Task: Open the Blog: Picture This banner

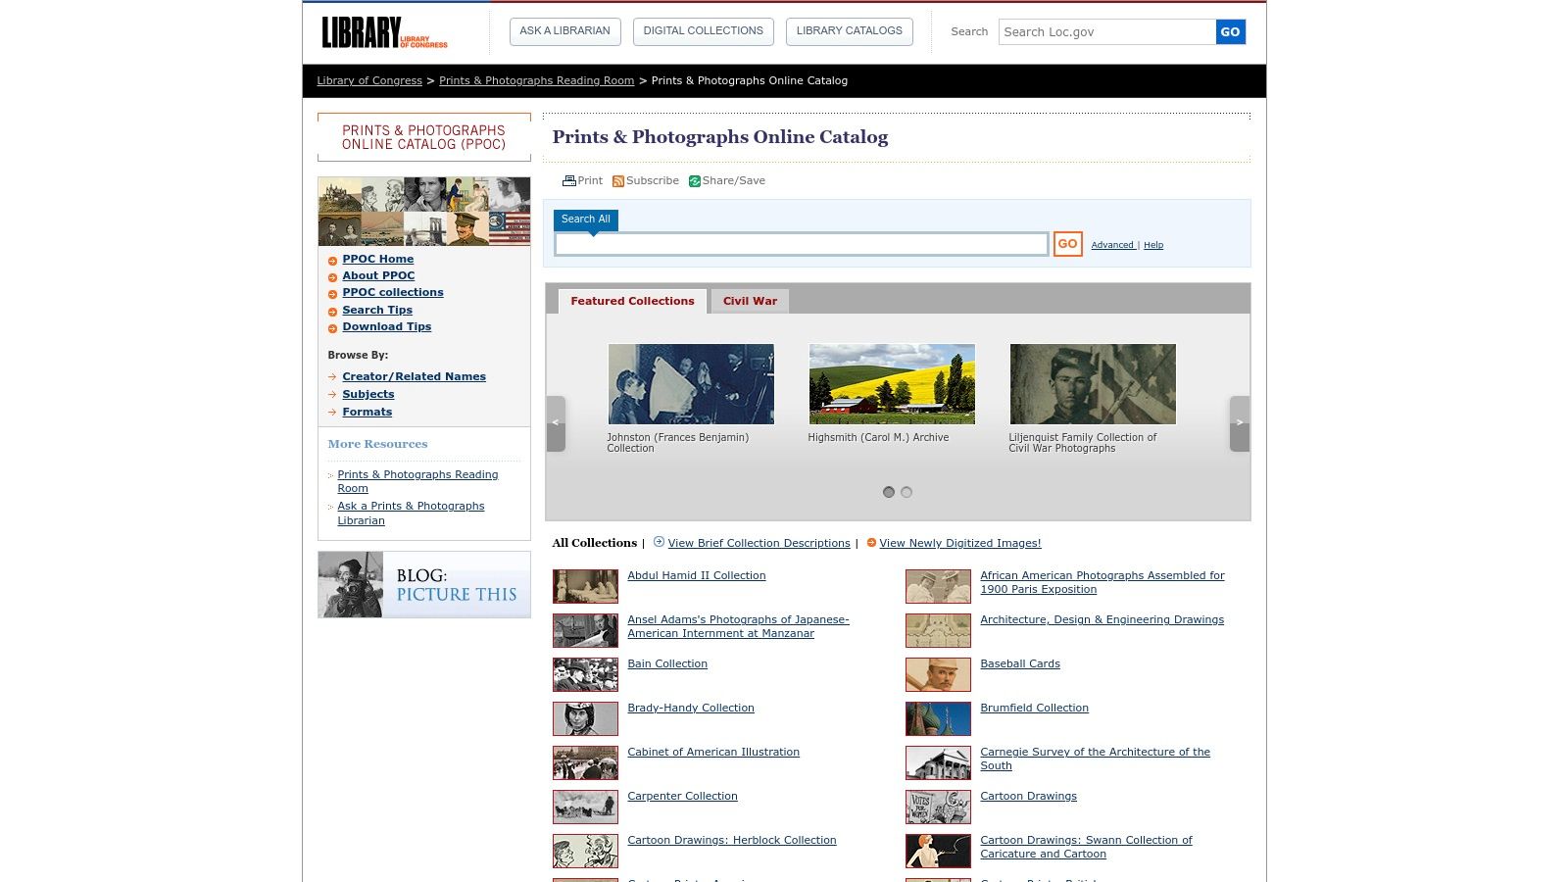Action: click(x=423, y=585)
